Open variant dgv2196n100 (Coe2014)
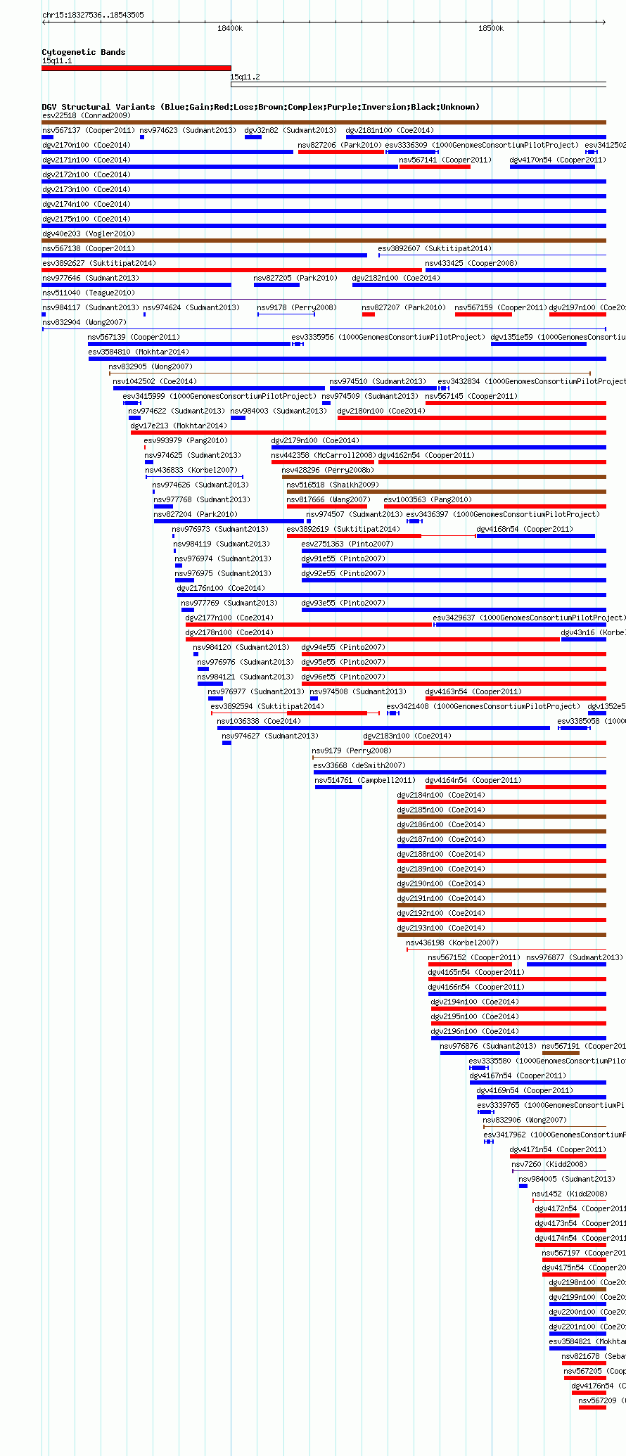This screenshot has height=1456, width=626. tap(475, 1031)
